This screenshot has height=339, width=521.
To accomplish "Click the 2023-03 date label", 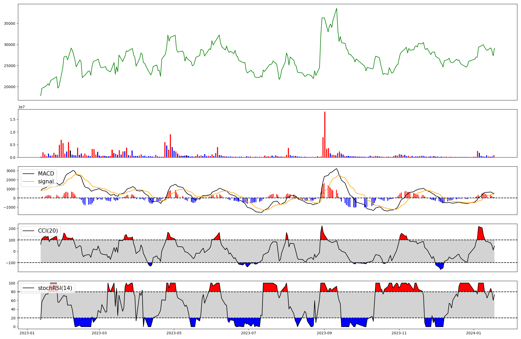I will click(x=100, y=333).
